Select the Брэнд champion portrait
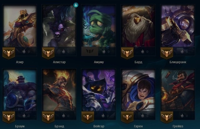Screen dimensions: 200x129 (x=59, y=90)
